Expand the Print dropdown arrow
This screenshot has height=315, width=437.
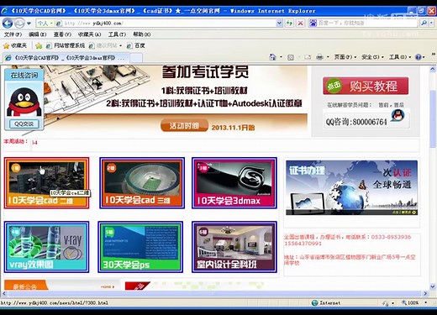pos(328,57)
